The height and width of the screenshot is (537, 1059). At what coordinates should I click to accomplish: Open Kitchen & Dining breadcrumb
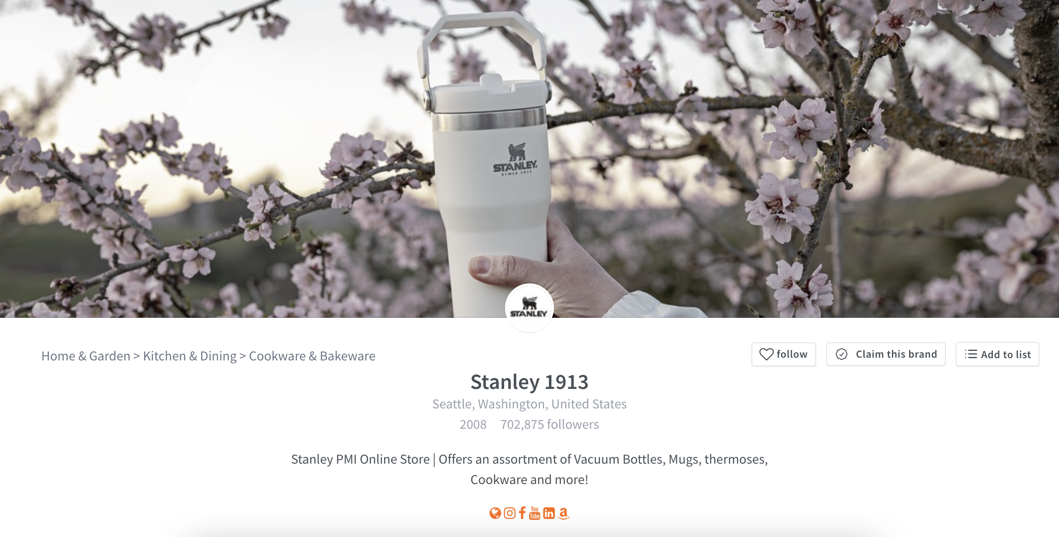click(x=190, y=356)
